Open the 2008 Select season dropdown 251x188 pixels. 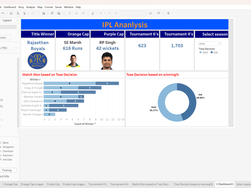tap(219, 43)
